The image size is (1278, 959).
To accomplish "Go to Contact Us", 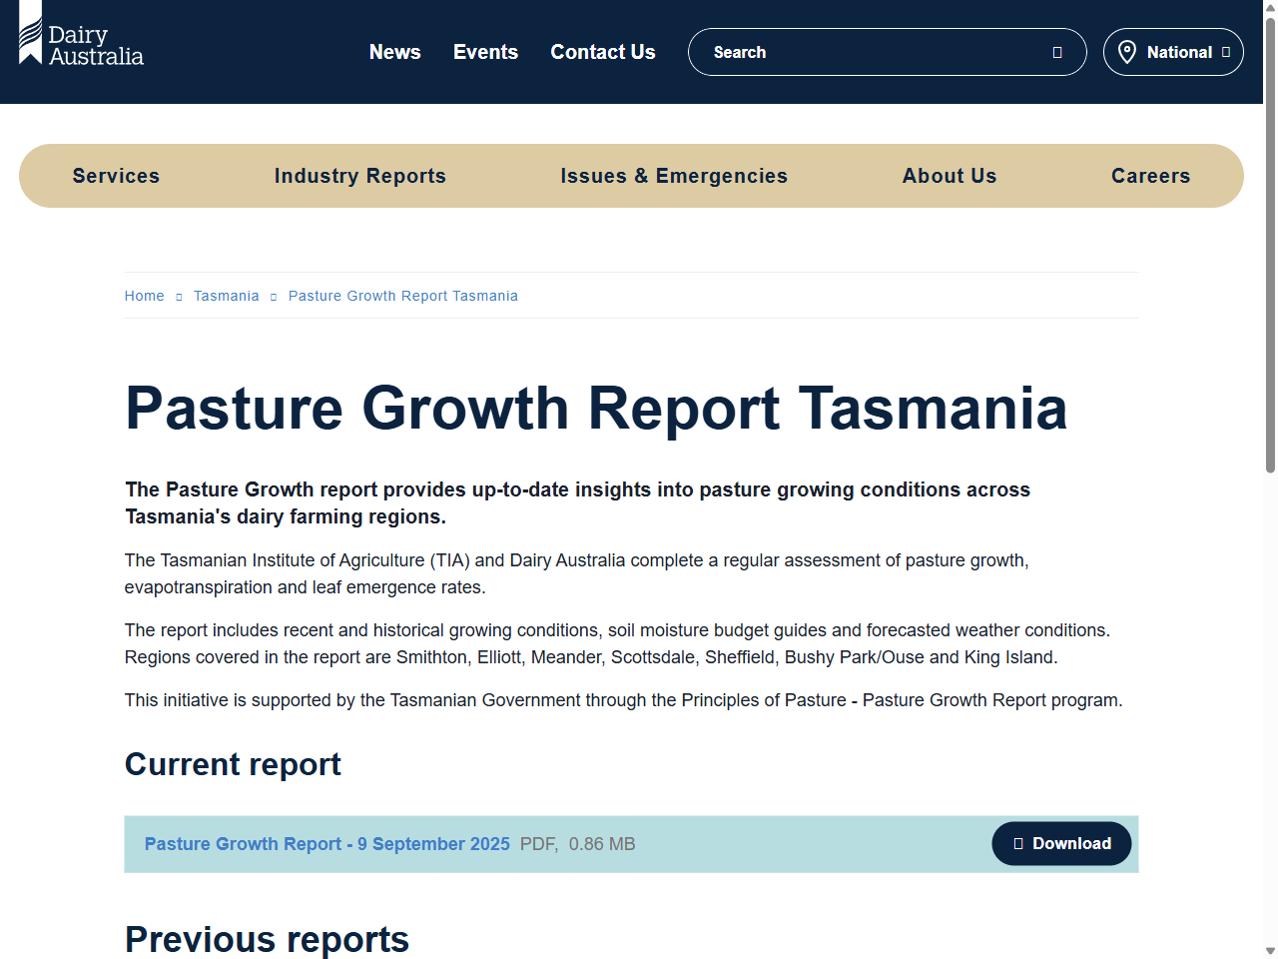I will coord(603,52).
